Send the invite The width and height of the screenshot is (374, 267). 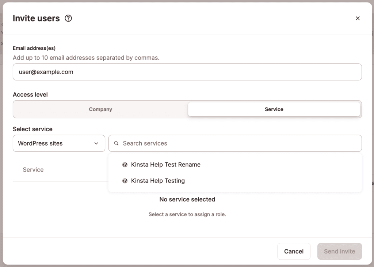339,251
